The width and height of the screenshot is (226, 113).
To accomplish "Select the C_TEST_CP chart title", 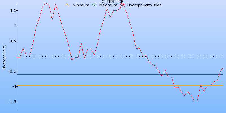I will click(112, 1).
